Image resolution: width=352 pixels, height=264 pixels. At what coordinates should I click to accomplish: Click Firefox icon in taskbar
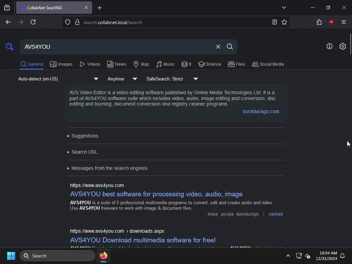click(103, 256)
